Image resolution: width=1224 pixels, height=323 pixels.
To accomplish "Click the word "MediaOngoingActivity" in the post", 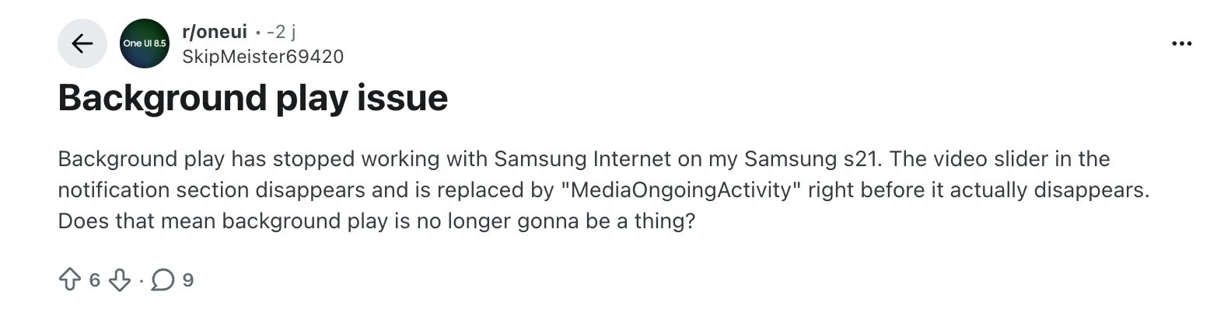I will [680, 190].
